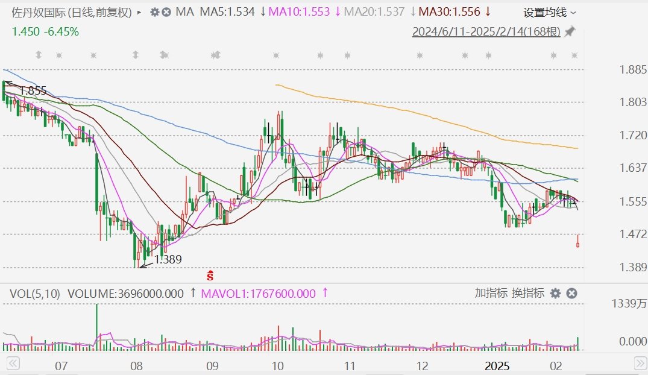Close the VOL indicator panel
648x375 pixels.
click(572, 294)
